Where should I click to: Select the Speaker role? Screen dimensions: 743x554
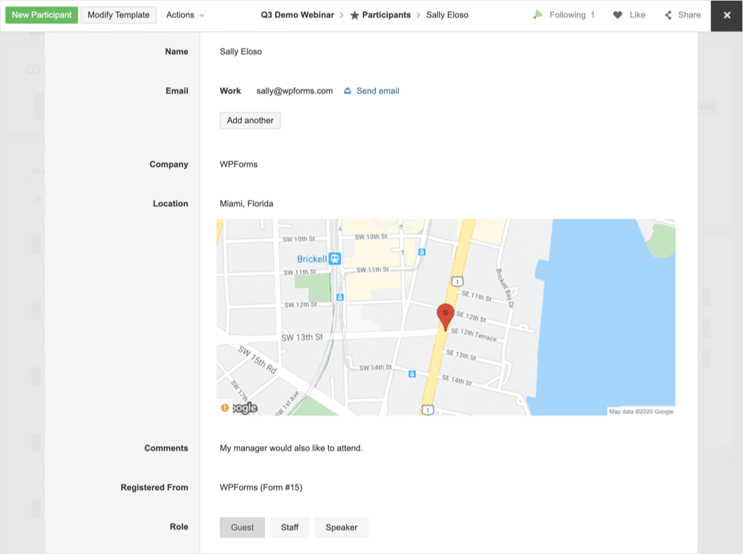341,527
